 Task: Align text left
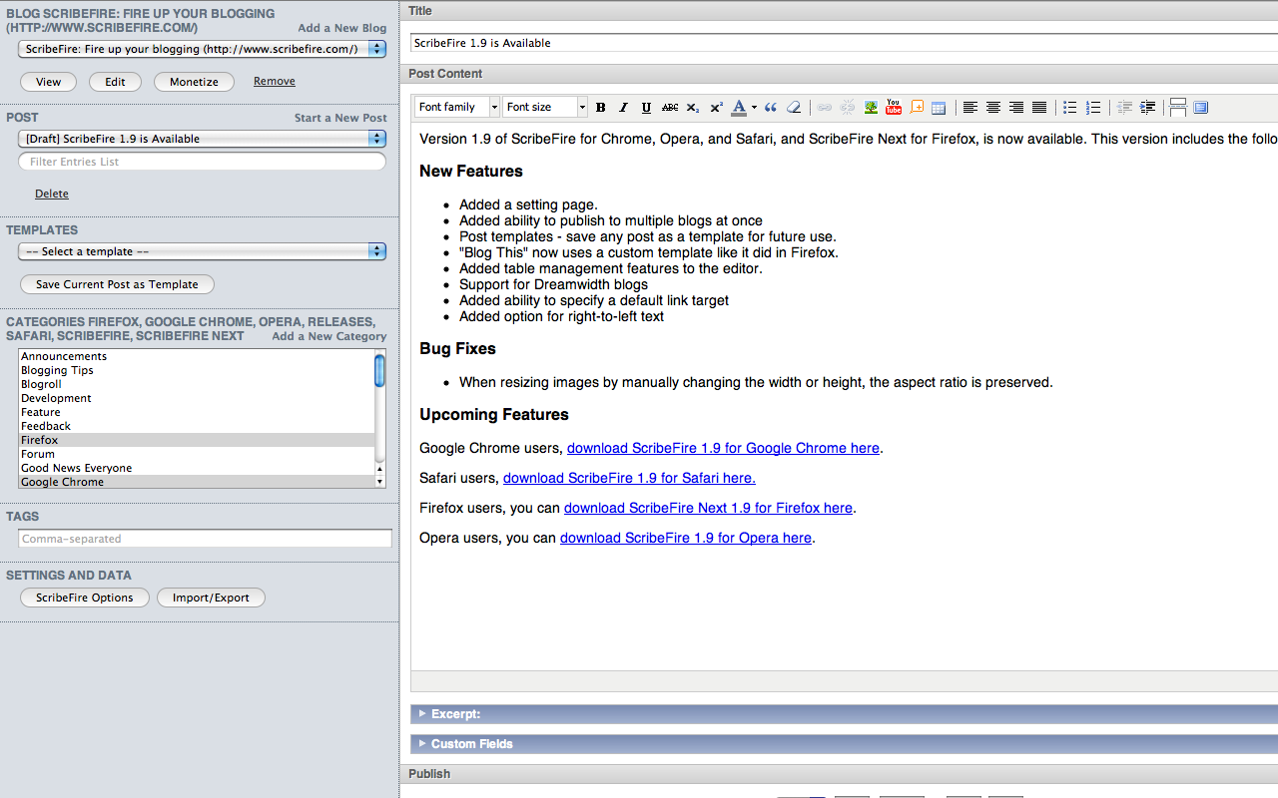click(x=970, y=108)
